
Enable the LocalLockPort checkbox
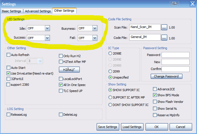[x=61, y=79]
